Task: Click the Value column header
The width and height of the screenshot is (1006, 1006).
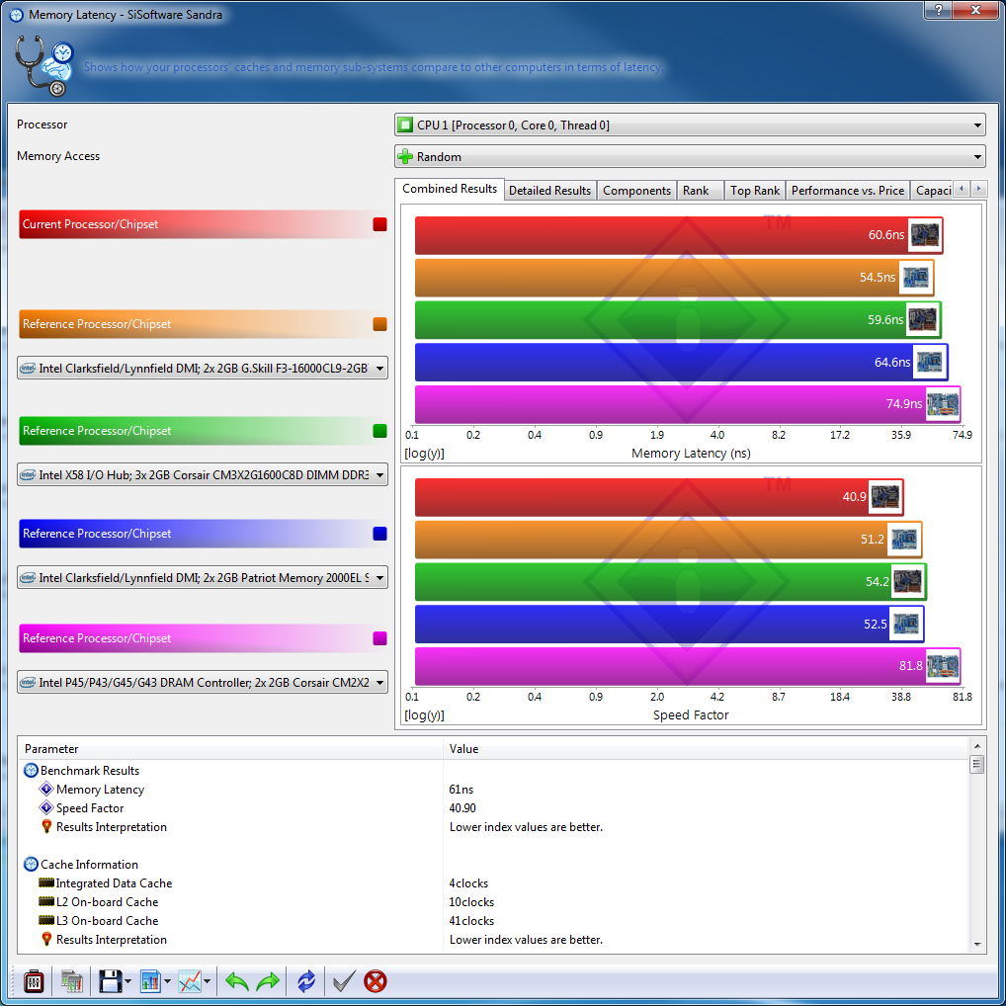Action: (706, 749)
